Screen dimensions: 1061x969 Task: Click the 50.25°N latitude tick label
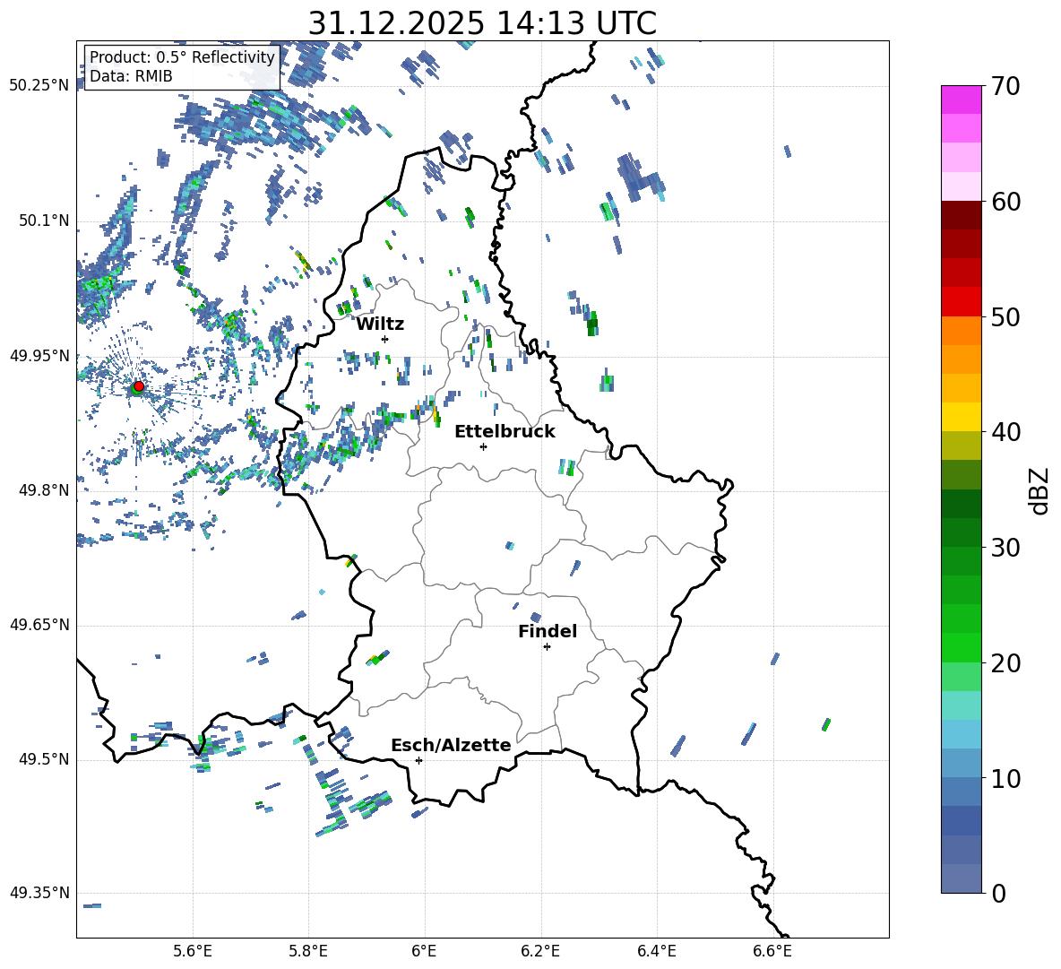point(39,86)
